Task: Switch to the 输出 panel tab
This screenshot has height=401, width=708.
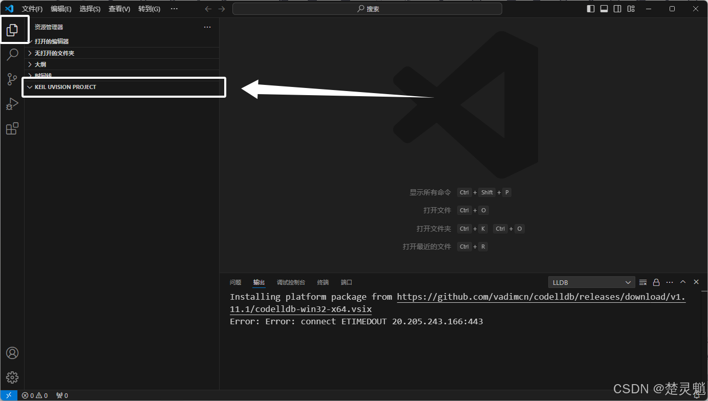Action: (259, 282)
